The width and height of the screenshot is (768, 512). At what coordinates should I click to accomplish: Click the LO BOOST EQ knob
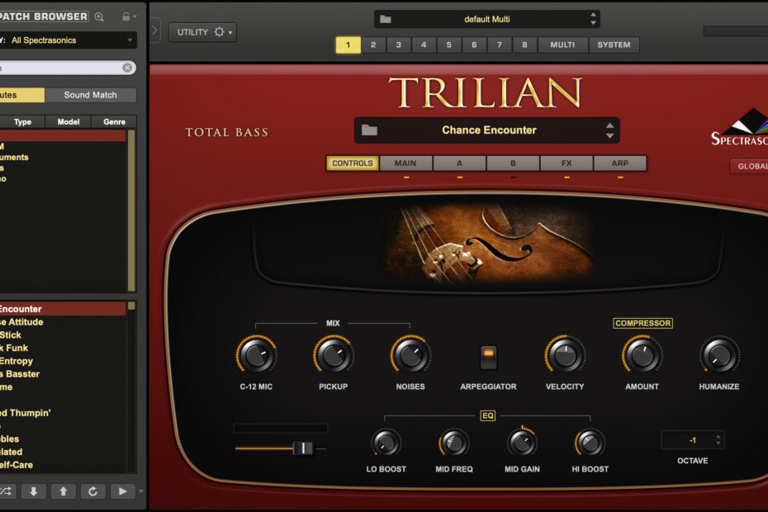386,443
